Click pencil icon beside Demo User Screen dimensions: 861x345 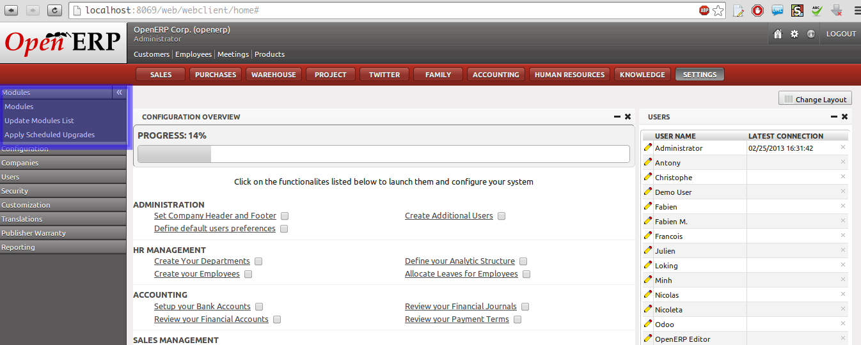tap(648, 192)
